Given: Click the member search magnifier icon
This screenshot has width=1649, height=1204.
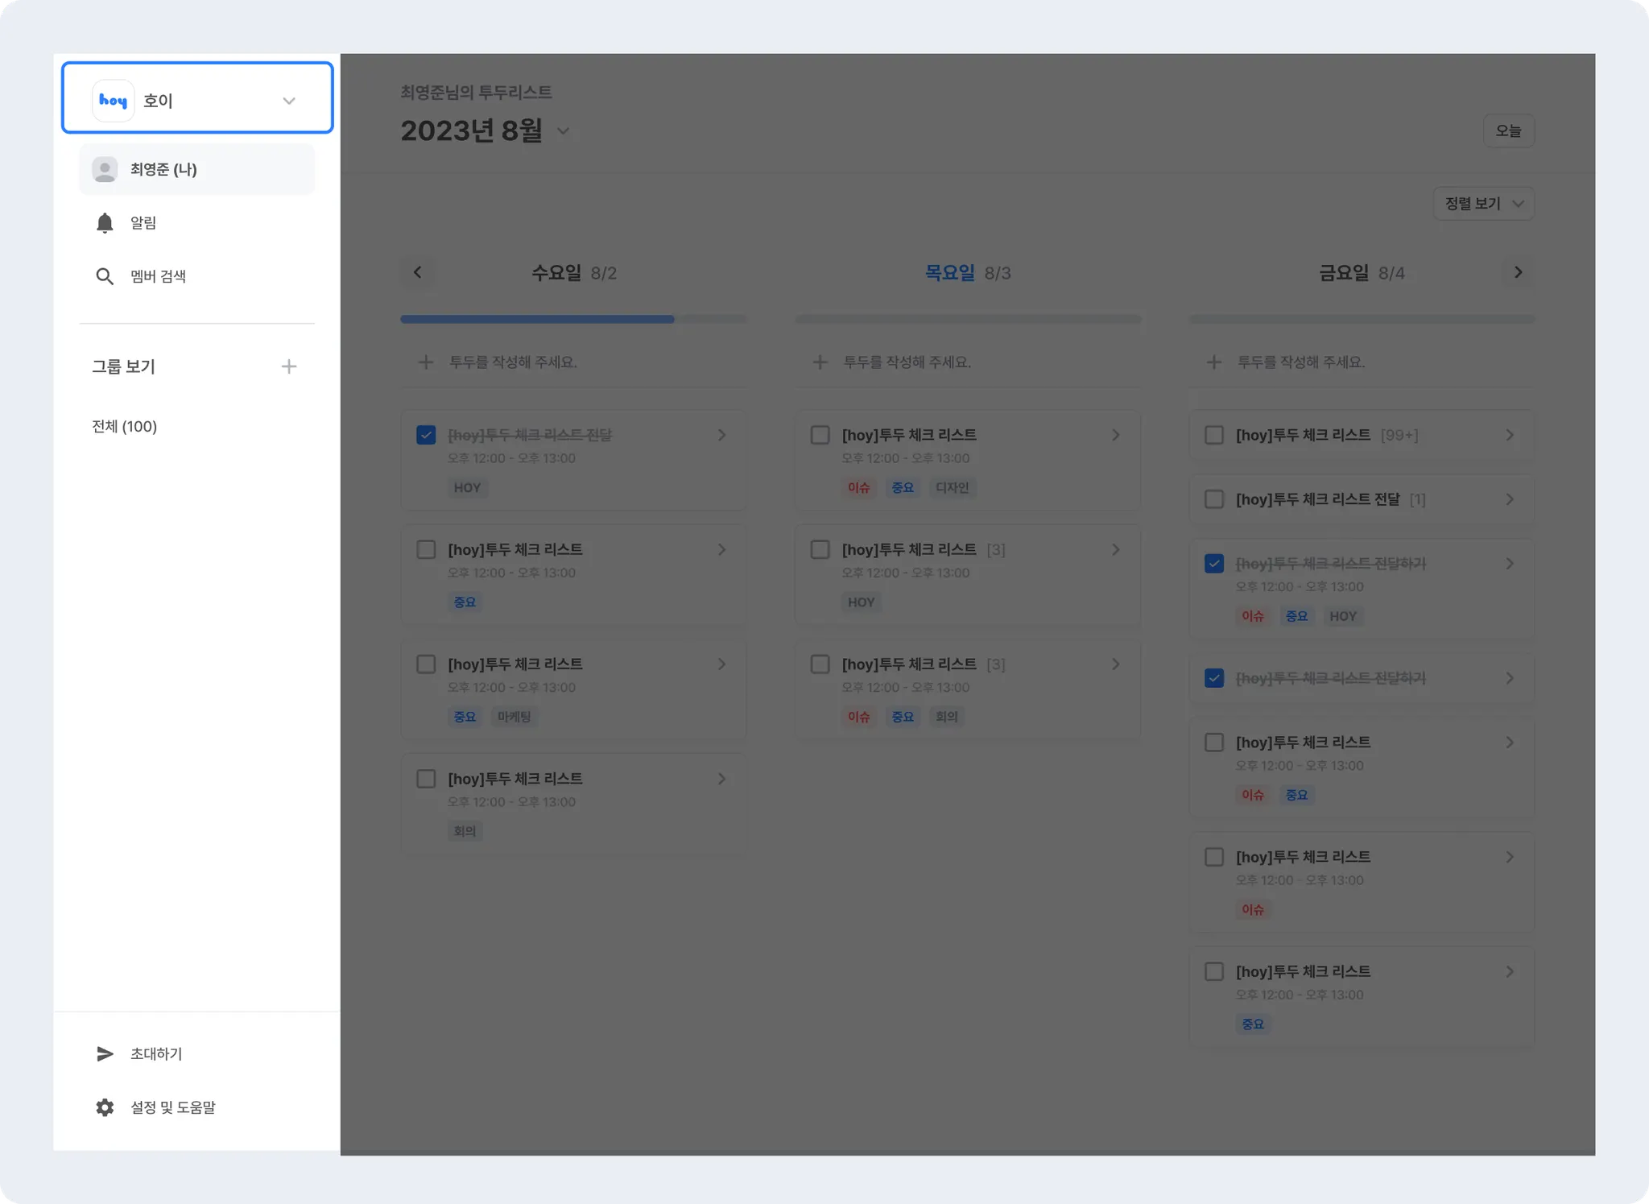Looking at the screenshot, I should click(105, 276).
